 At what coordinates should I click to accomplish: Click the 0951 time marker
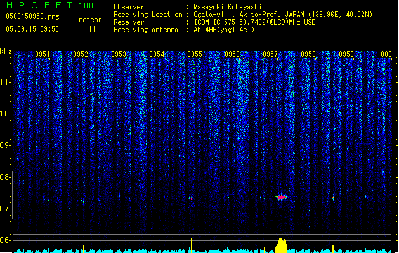coord(43,54)
